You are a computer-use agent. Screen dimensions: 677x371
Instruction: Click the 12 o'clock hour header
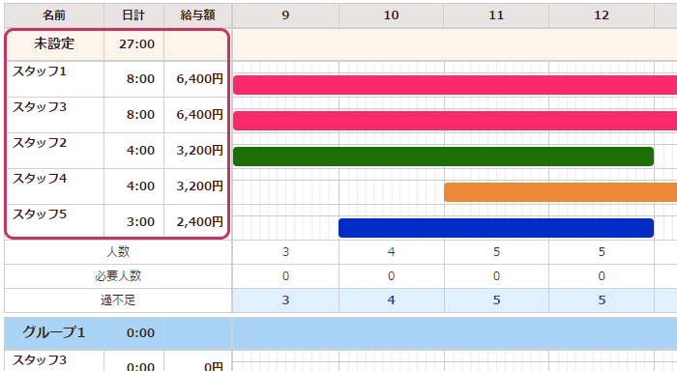coord(602,15)
